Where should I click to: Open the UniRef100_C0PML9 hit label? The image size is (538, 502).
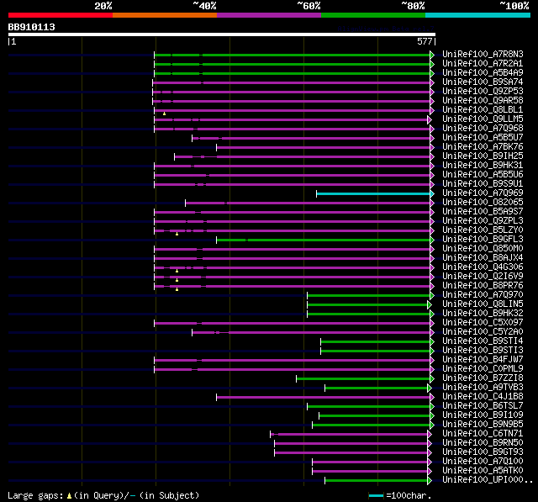483,369
